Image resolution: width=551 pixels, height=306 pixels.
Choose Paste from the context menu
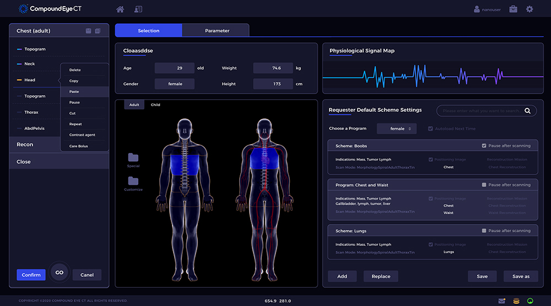(74, 91)
